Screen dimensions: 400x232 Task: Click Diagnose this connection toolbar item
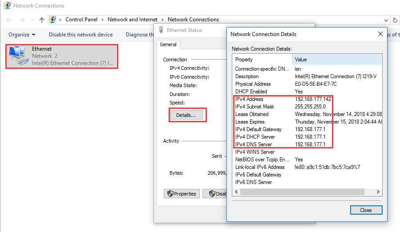(x=140, y=35)
